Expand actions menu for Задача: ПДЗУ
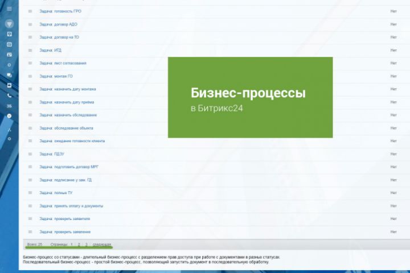Viewport: 410px width, 273px height. [30, 154]
